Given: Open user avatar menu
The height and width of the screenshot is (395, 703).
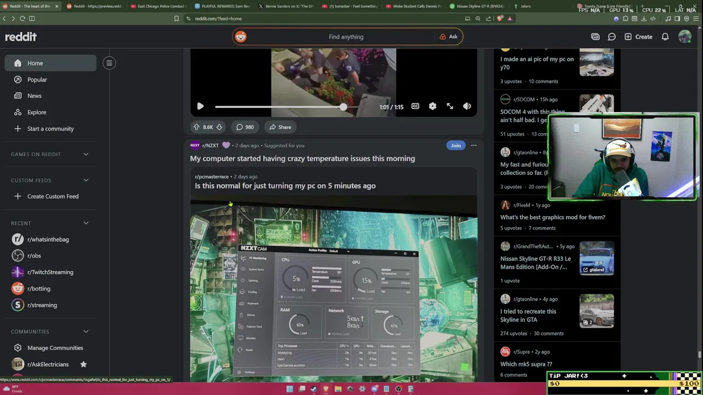Looking at the screenshot, I should pyautogui.click(x=685, y=37).
